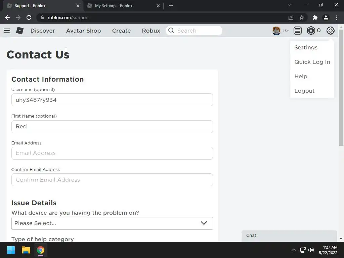This screenshot has height=258, width=344.
Task: Click the Chrome taskbar icon
Action: point(41,250)
